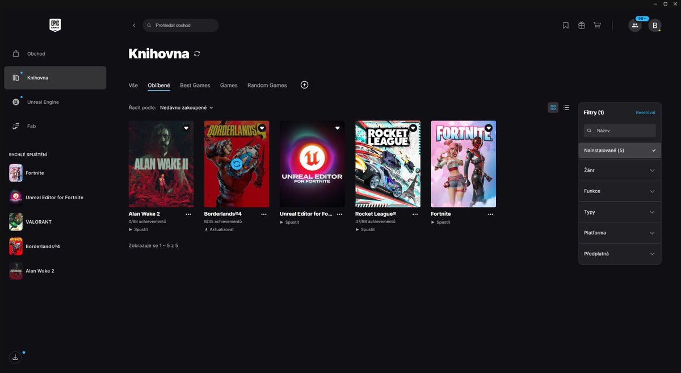Open Unreal Engine in sidebar

55,102
